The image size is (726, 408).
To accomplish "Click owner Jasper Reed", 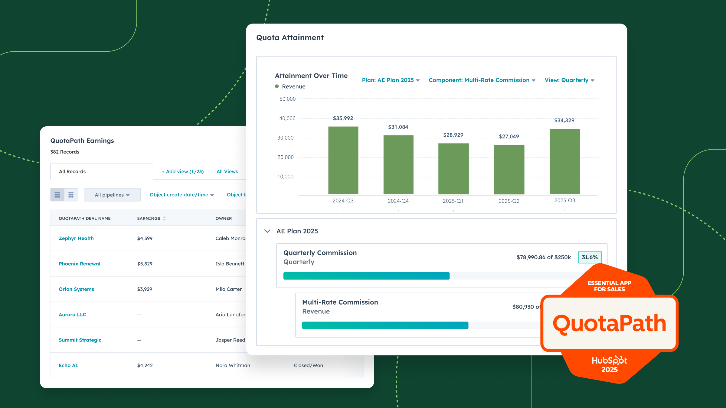I will [230, 340].
